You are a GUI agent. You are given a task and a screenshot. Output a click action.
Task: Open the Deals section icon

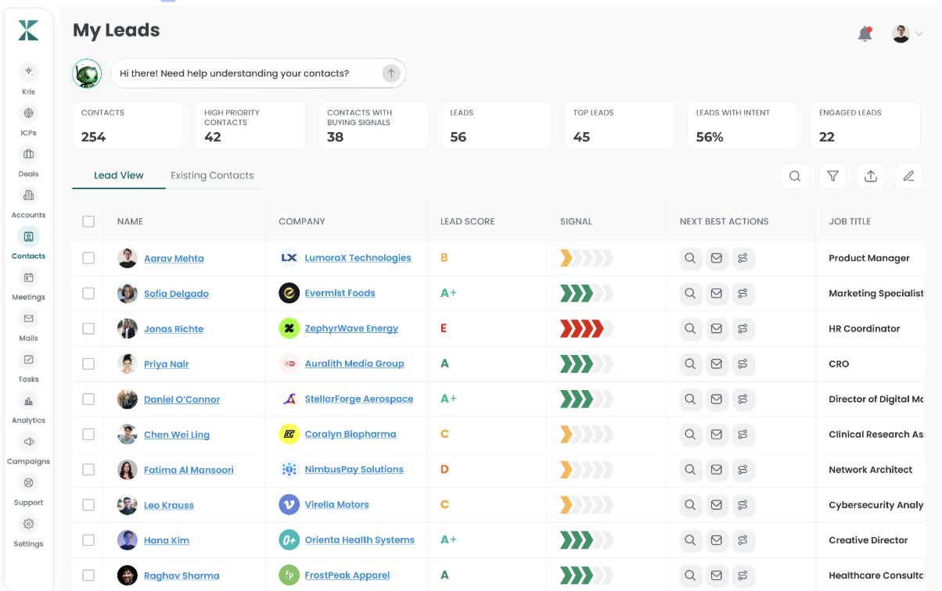click(x=29, y=154)
